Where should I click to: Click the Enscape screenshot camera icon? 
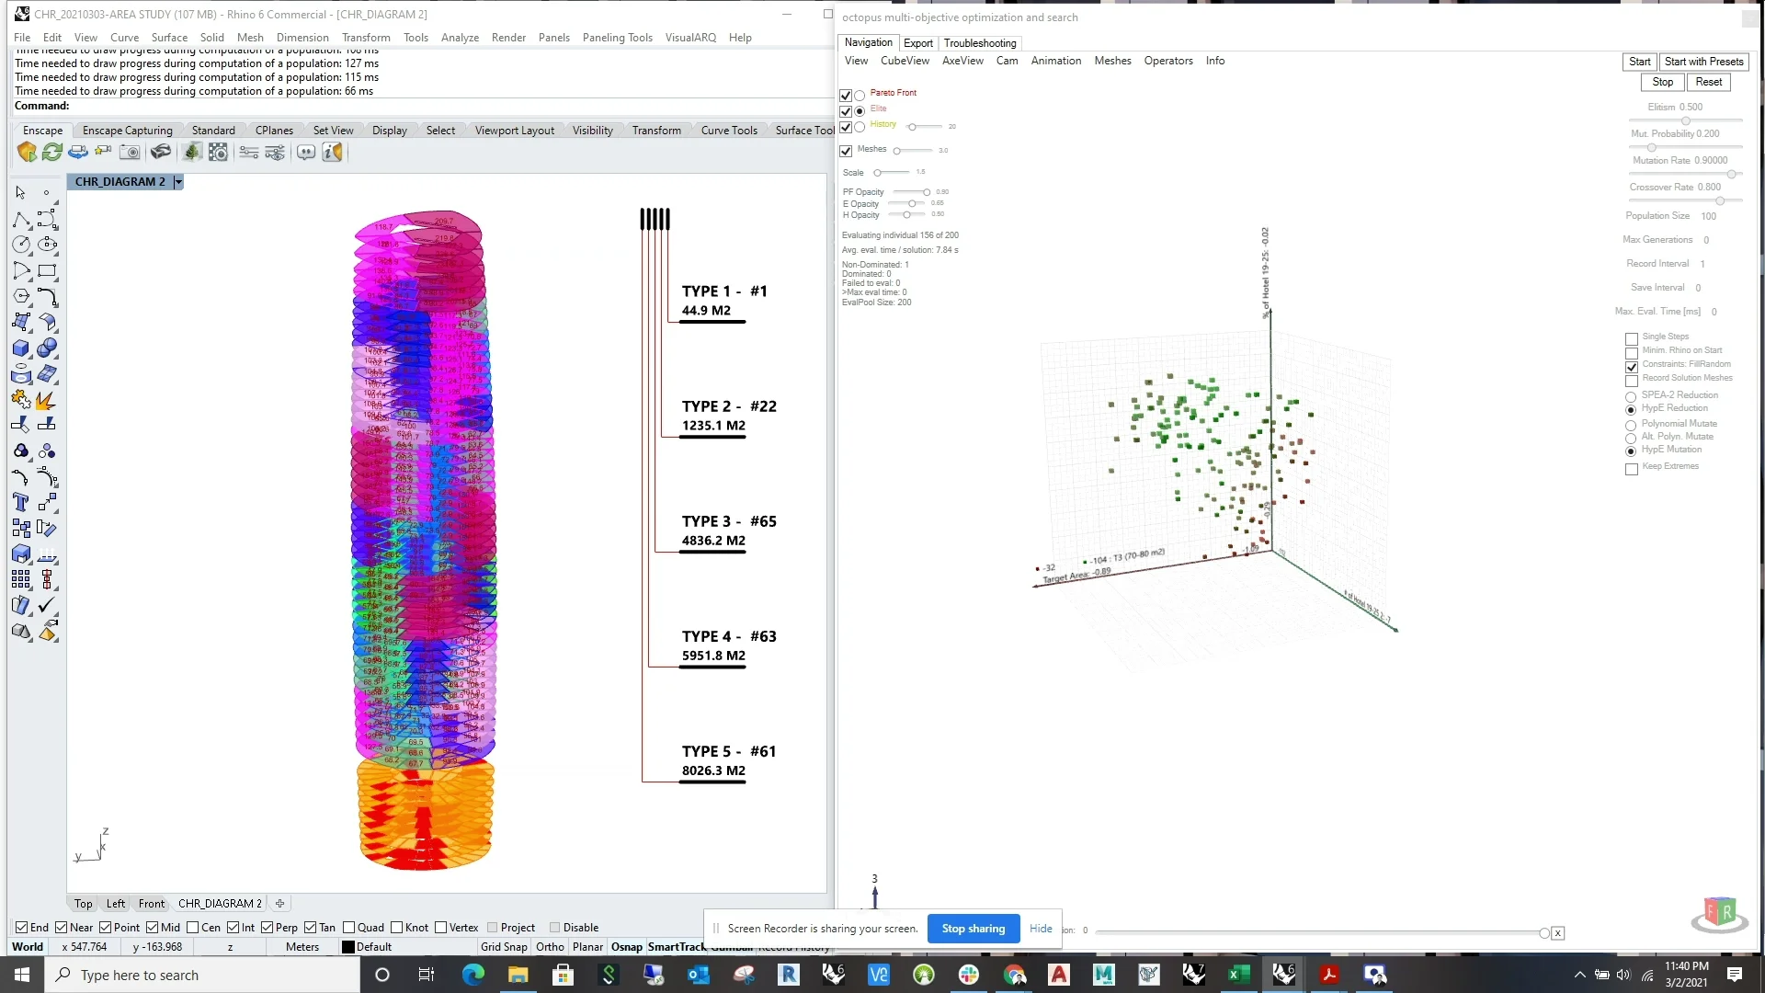click(x=130, y=153)
